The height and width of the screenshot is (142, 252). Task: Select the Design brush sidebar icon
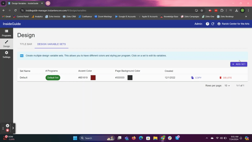pos(6,44)
